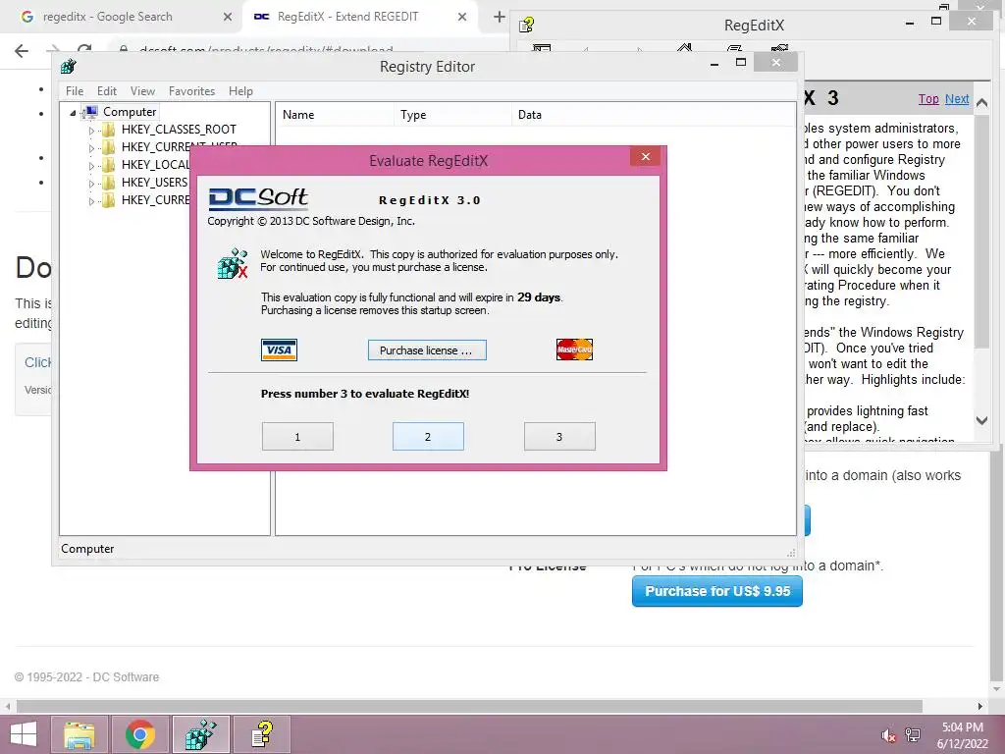This screenshot has width=1005, height=754.
Task: Click browser horizontal scroll right arrow
Action: pos(980,706)
